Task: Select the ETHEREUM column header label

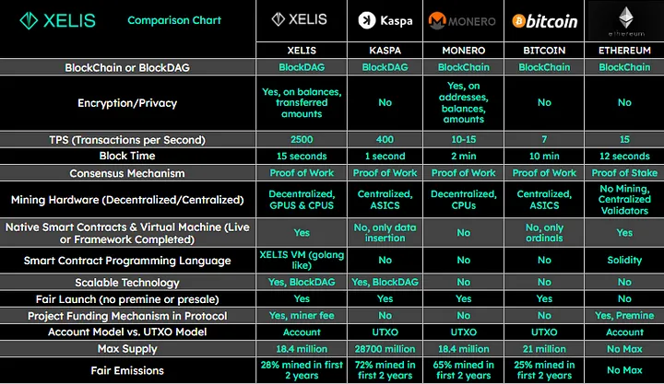Action: (x=624, y=49)
